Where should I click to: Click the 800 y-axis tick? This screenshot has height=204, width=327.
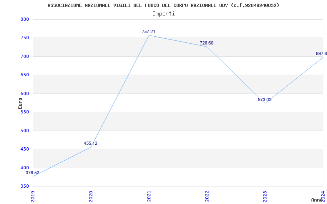25,19
